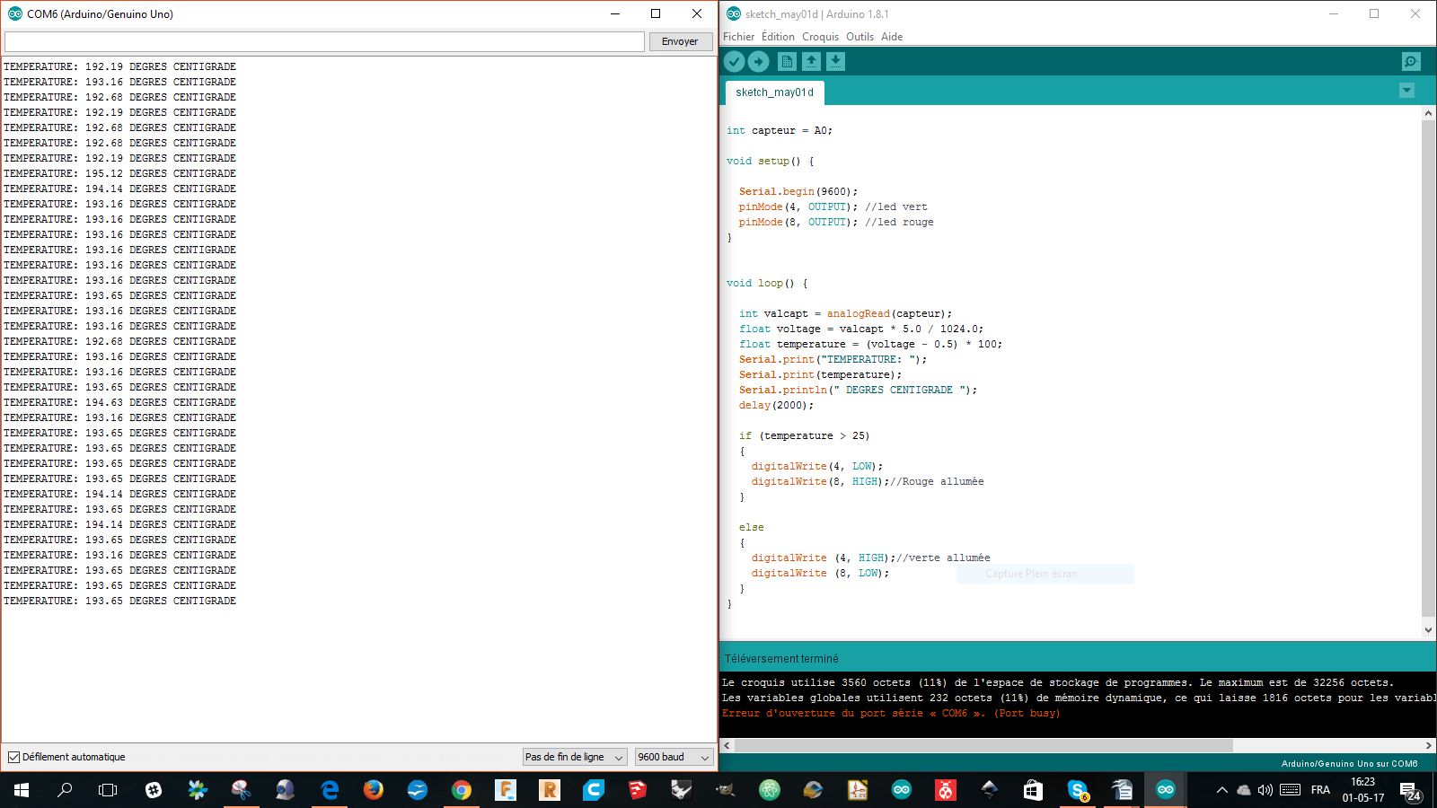Click the code editor vertical scrollbar
The width and height of the screenshot is (1437, 808).
1428,368
